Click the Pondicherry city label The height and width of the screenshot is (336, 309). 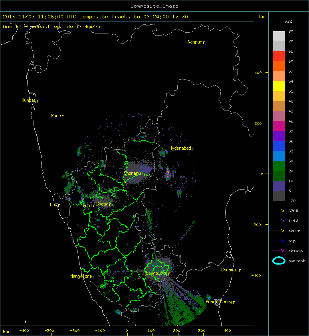pyautogui.click(x=219, y=302)
